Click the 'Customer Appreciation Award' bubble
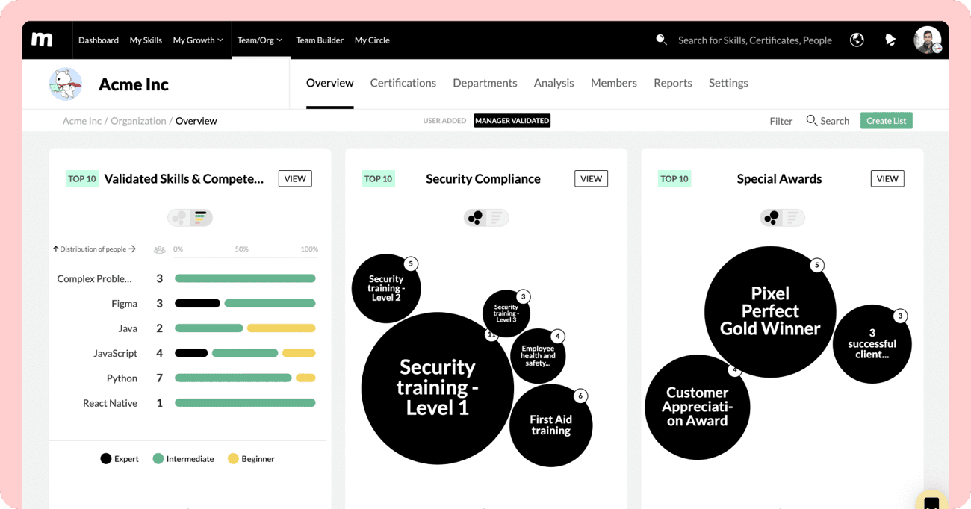 (697, 407)
